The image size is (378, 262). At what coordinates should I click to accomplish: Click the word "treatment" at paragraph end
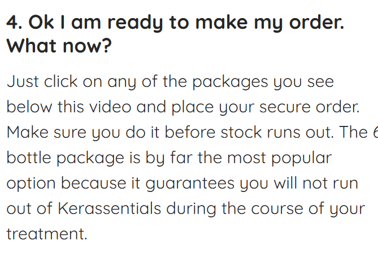click(46, 234)
